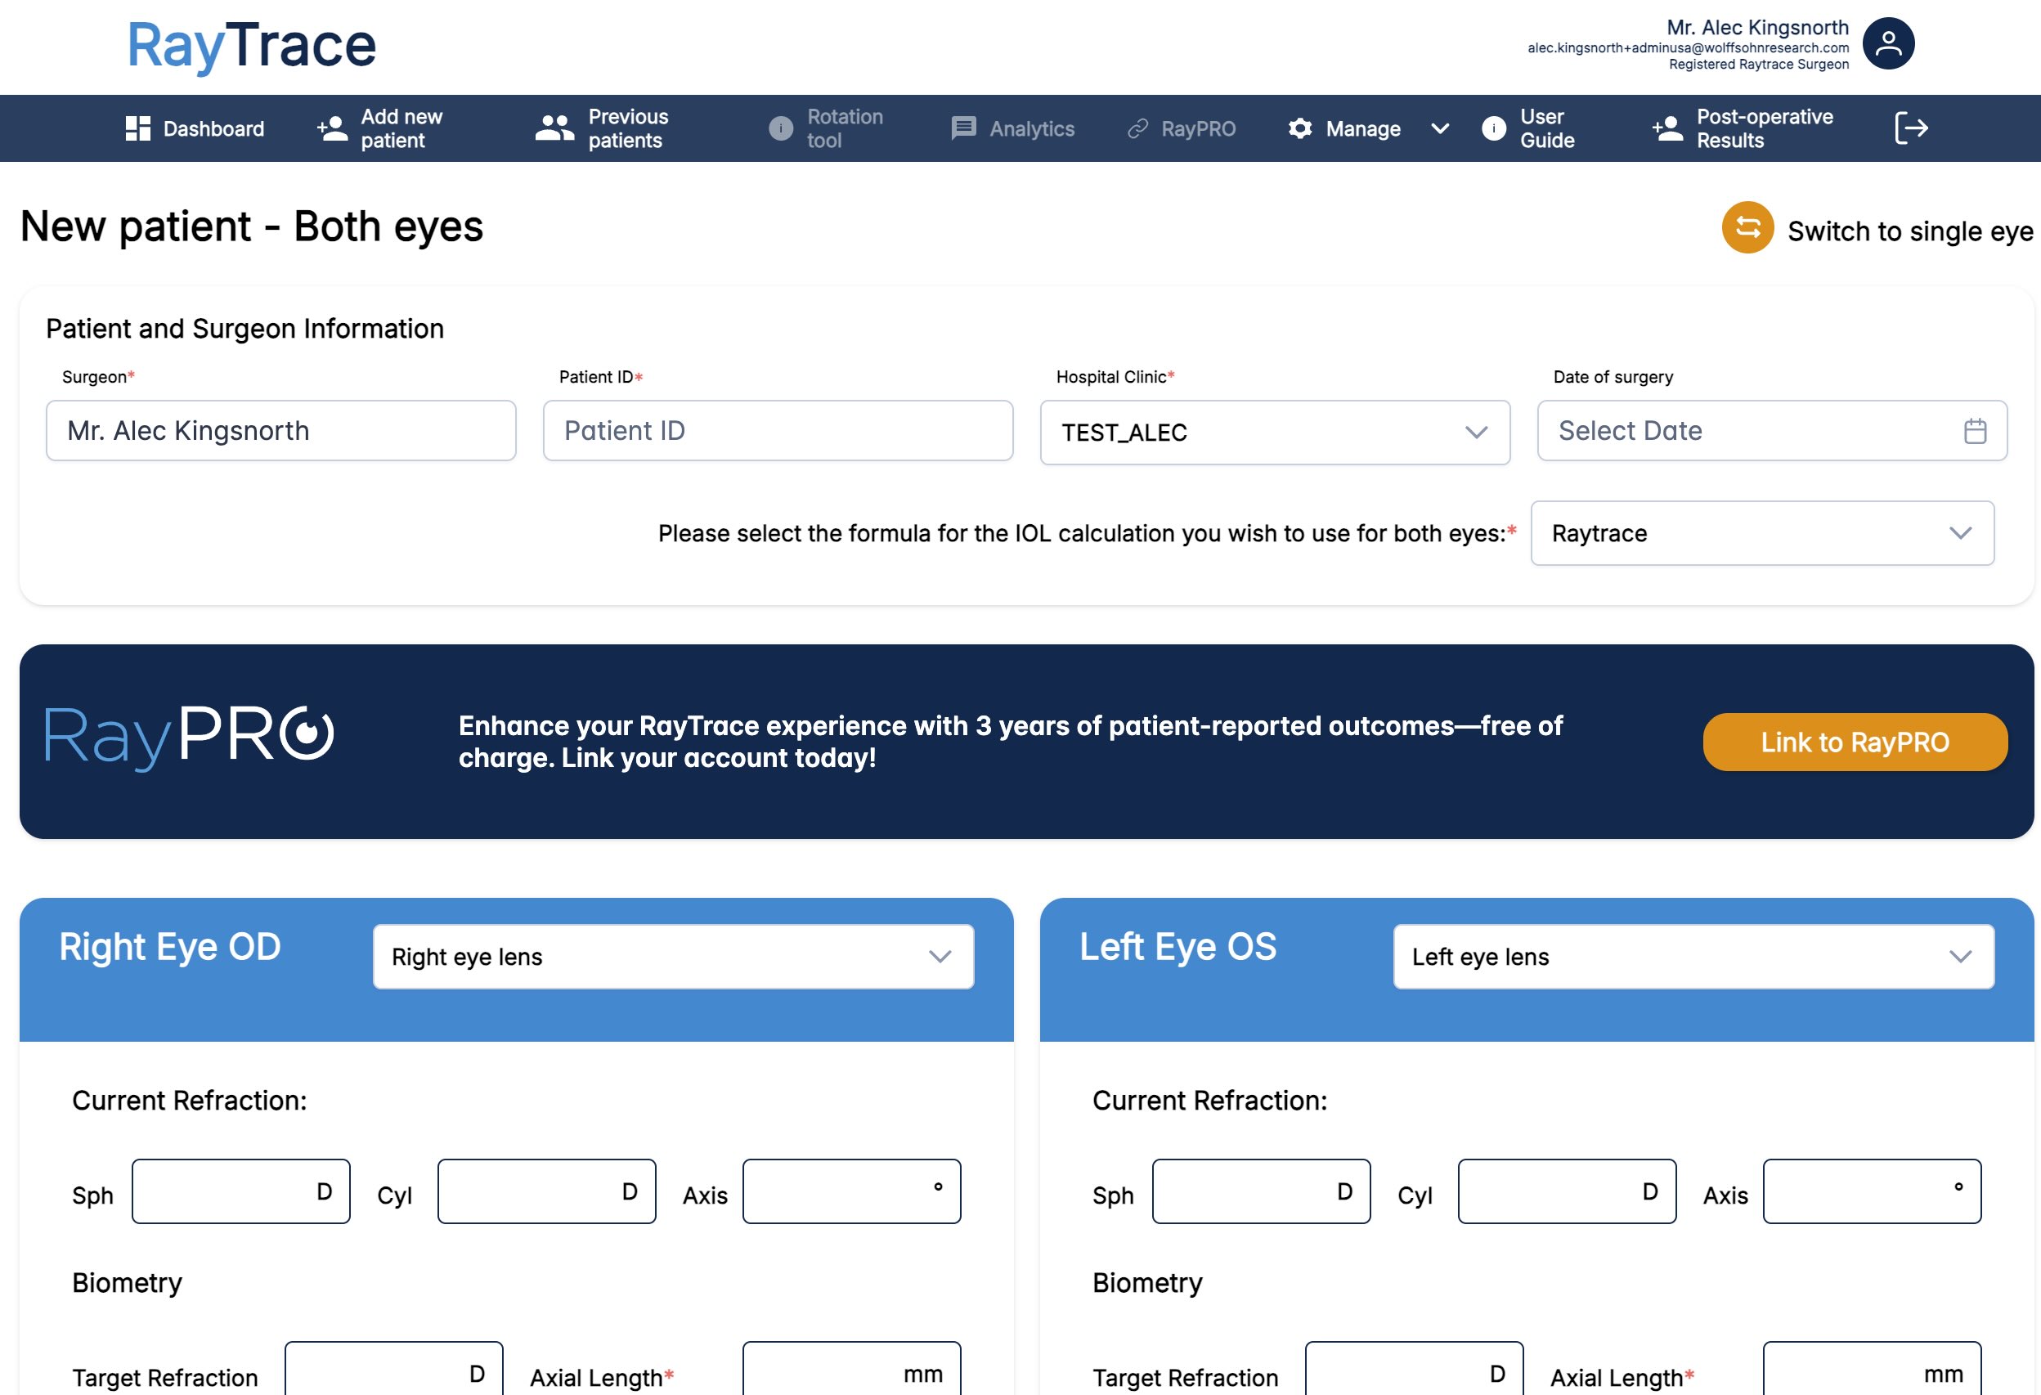The width and height of the screenshot is (2041, 1395).
Task: Click the RayTrace logo
Action: pyautogui.click(x=250, y=46)
